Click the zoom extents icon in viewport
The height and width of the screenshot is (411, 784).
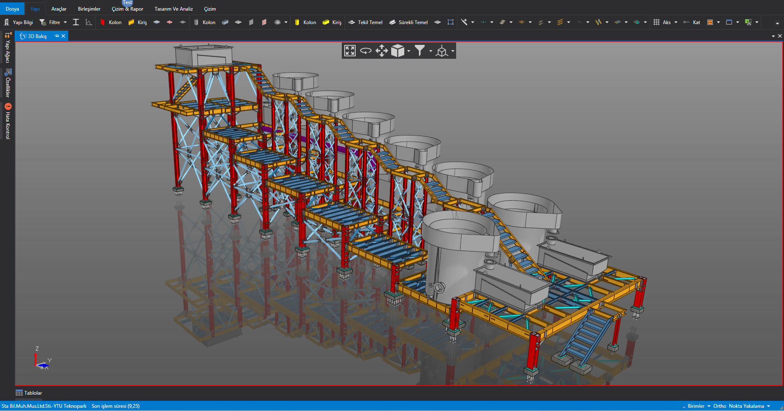[350, 51]
